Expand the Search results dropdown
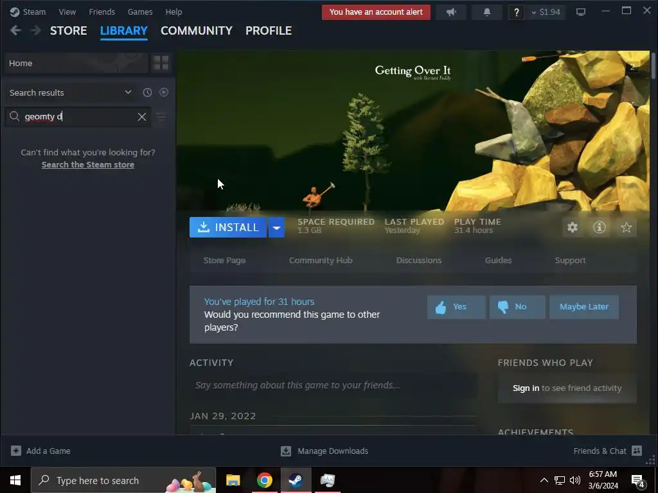Screen dimensions: 658x493 (128, 92)
